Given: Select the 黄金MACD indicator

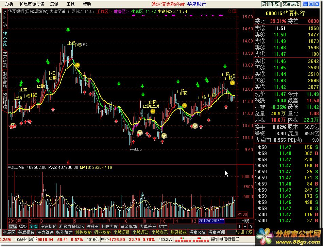Looking at the screenshot, I should click(x=129, y=227).
